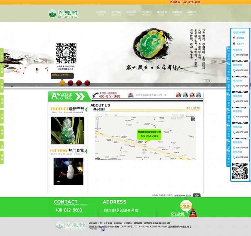
Task: Select the yellow banner slide indicator dot
Action: pos(62,83)
